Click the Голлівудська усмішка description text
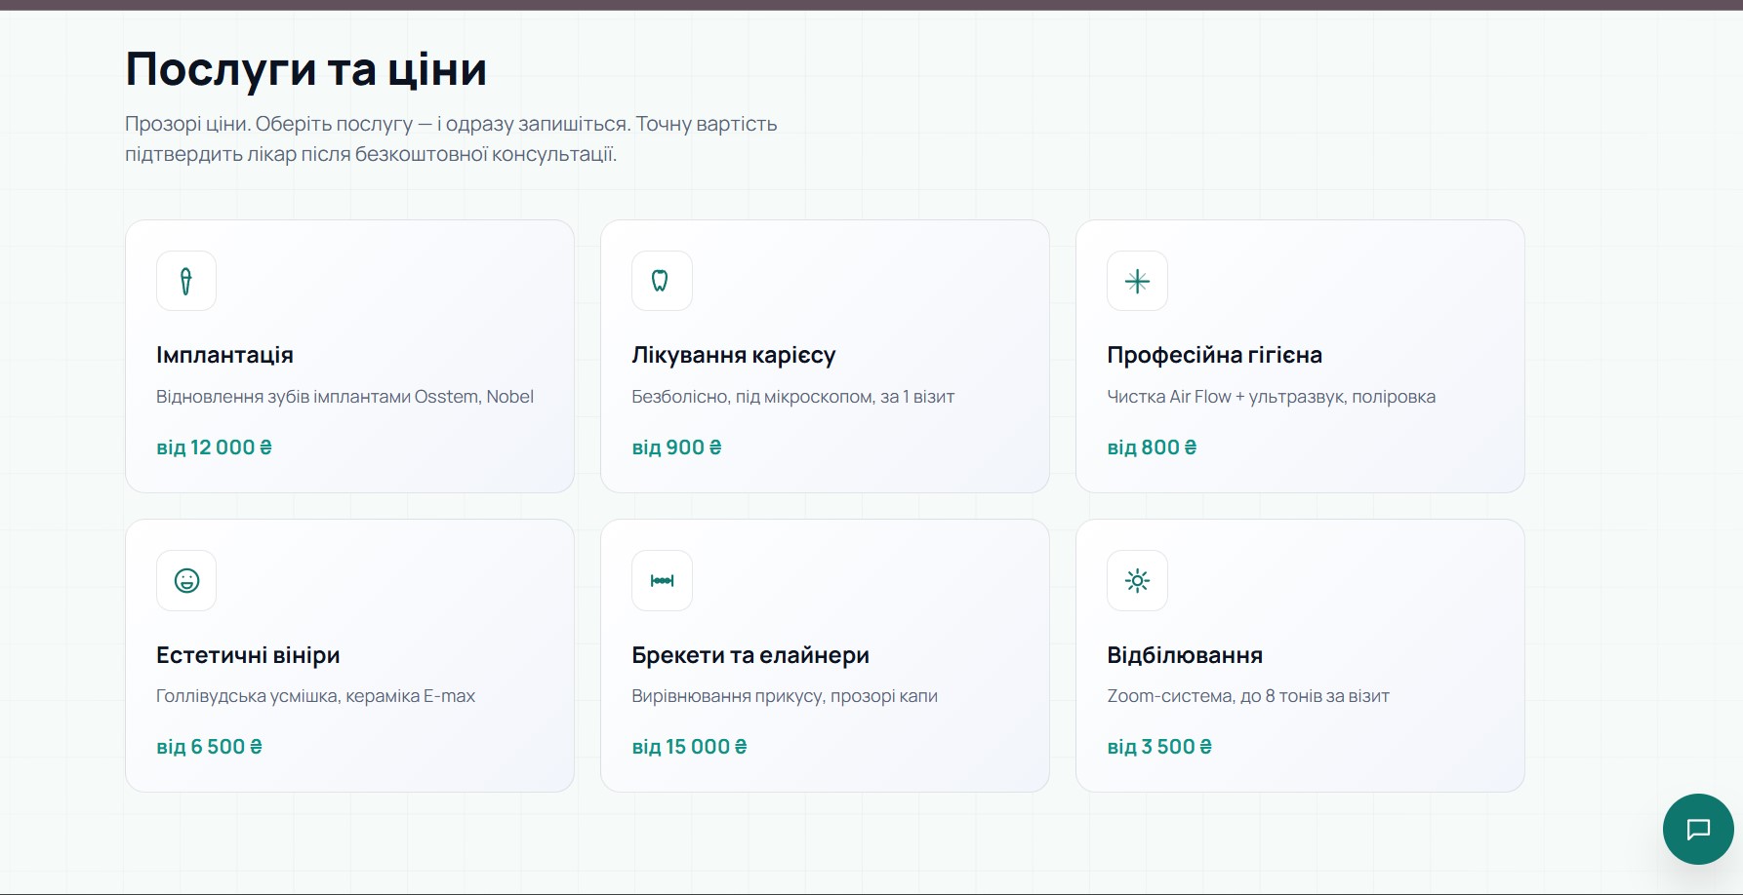This screenshot has width=1743, height=895. (x=315, y=696)
